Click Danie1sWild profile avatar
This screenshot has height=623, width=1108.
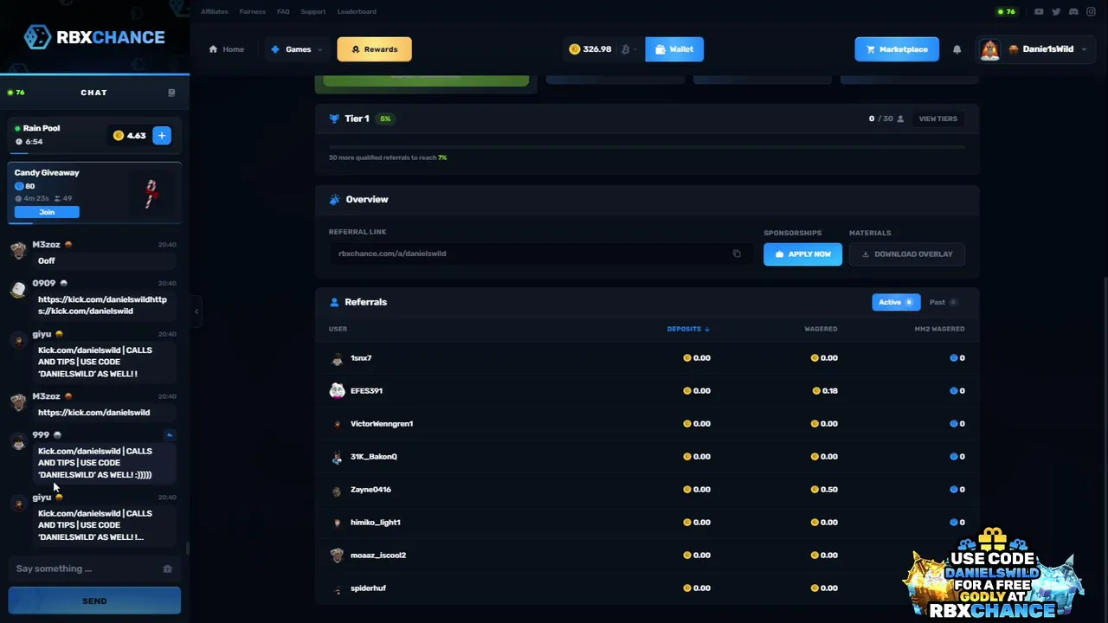989,49
